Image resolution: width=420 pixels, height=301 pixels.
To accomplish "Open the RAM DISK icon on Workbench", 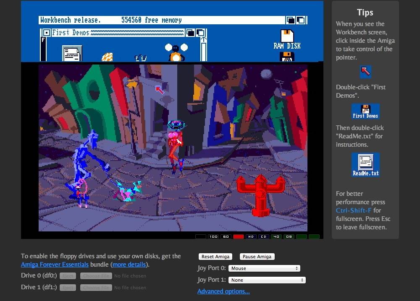I will pyautogui.click(x=287, y=39).
